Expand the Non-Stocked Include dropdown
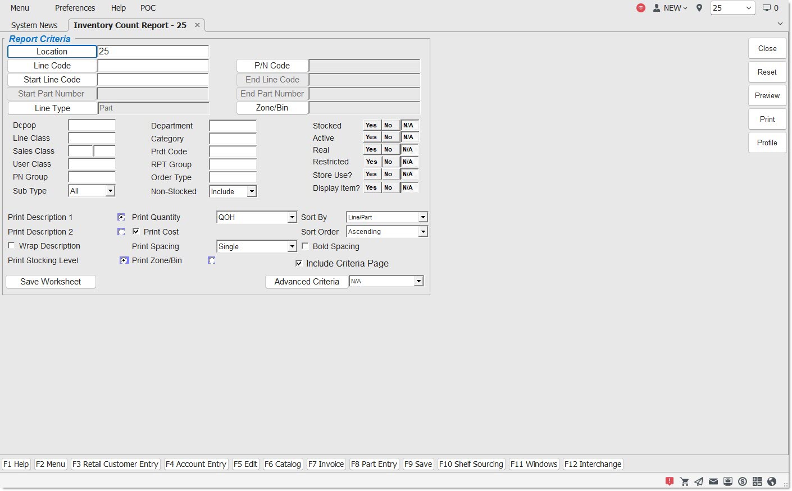The width and height of the screenshot is (792, 491). 252,191
